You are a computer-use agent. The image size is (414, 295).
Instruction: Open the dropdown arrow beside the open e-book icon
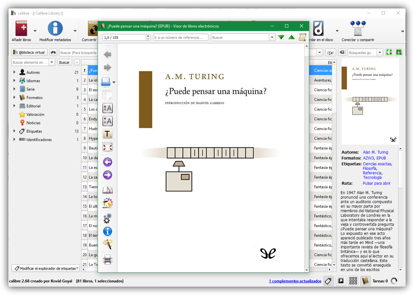click(114, 82)
